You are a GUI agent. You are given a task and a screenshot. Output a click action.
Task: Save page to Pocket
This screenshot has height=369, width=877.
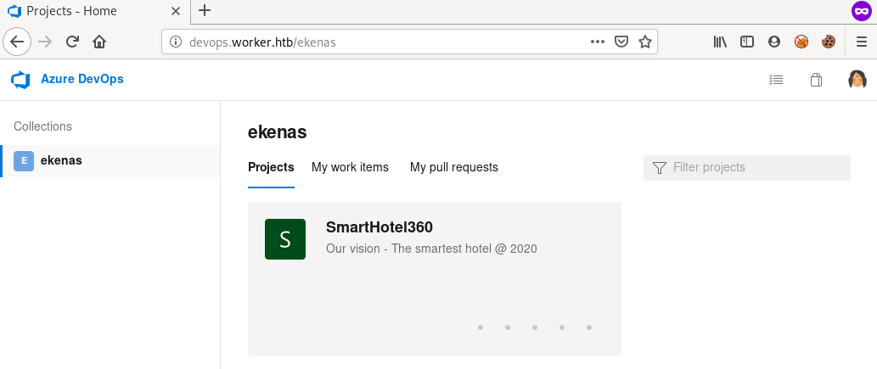tap(621, 41)
